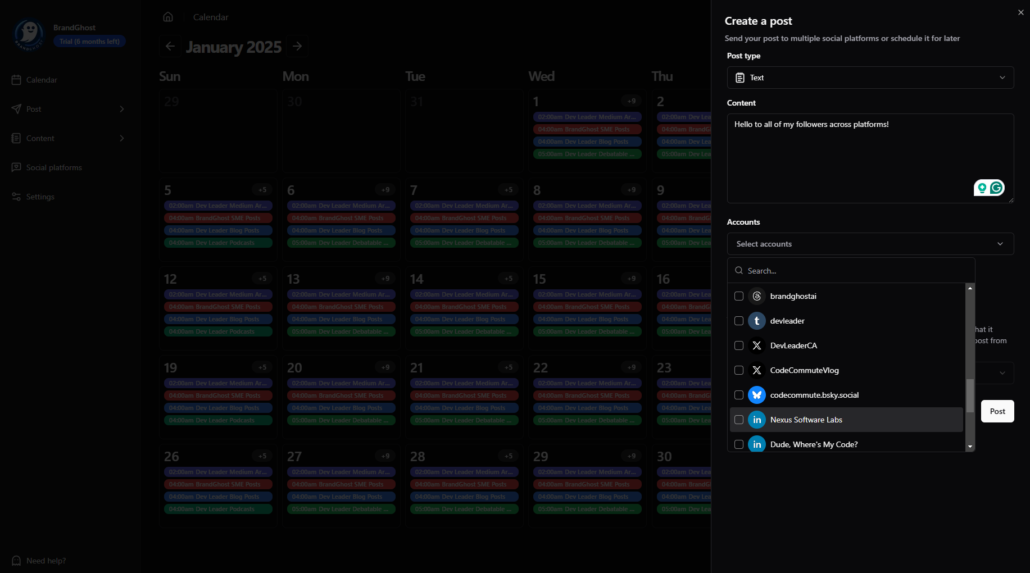Click the Content icon in the sidebar
Screen dimensions: 1030x573
(x=16, y=138)
